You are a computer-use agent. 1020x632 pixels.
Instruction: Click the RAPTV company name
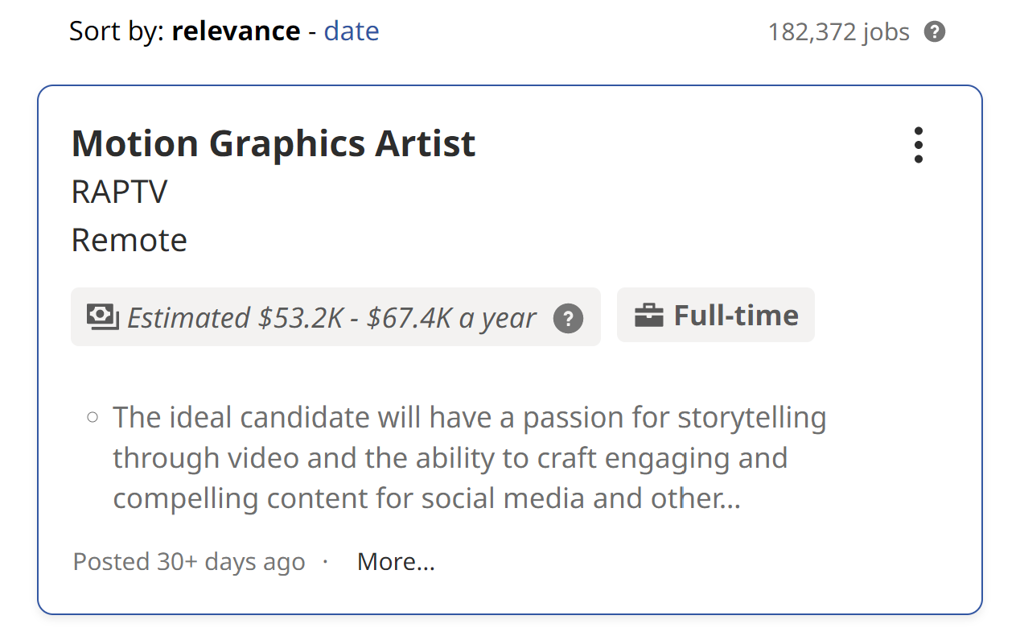119,192
